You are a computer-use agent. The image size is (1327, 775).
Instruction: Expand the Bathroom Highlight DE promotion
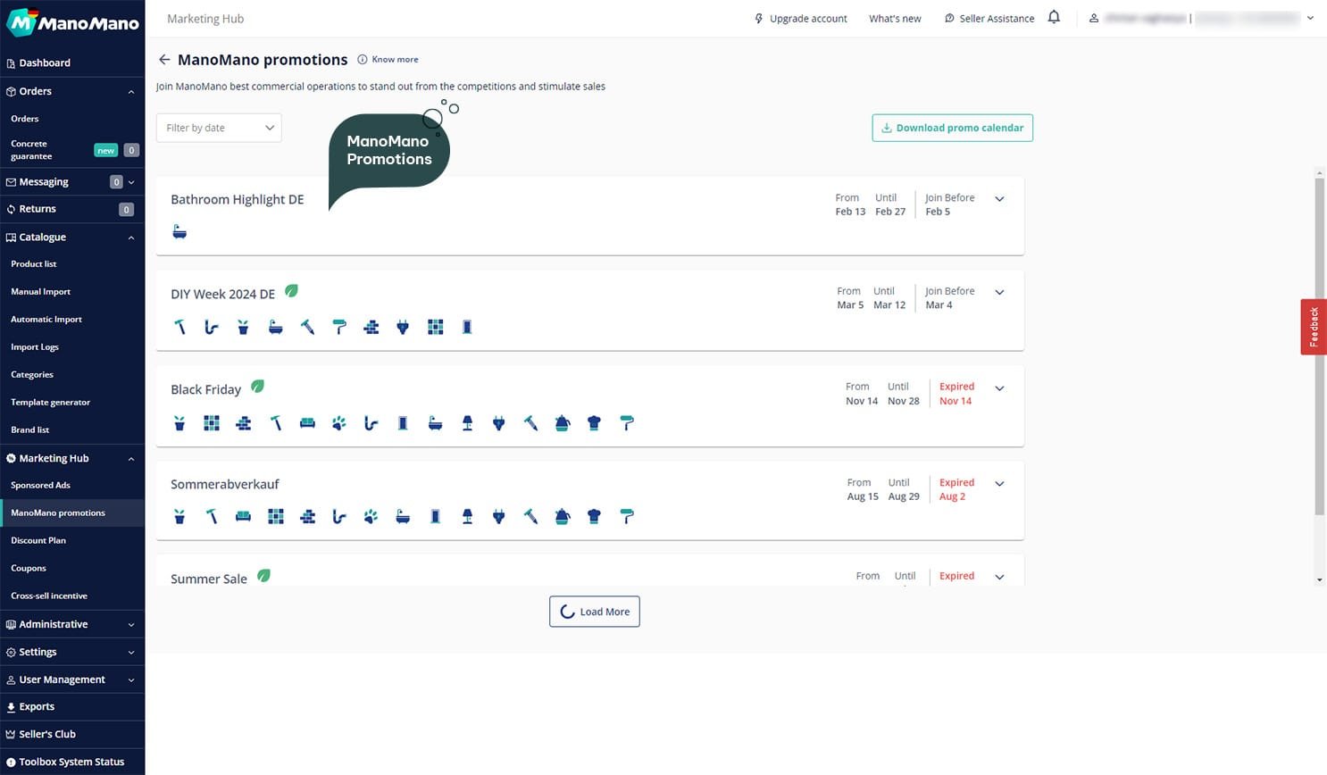tap(999, 199)
